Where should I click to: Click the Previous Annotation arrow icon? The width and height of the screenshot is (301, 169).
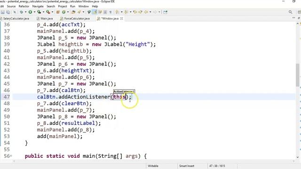coord(126,12)
